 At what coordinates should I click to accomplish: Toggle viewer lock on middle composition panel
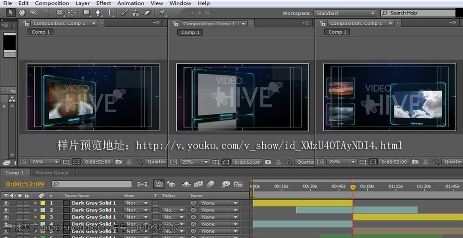(176, 23)
